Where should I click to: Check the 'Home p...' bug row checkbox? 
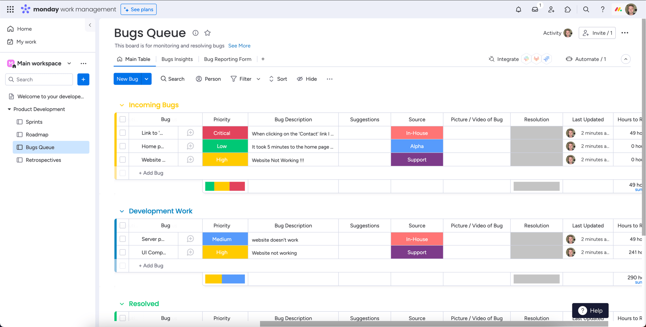pos(123,146)
